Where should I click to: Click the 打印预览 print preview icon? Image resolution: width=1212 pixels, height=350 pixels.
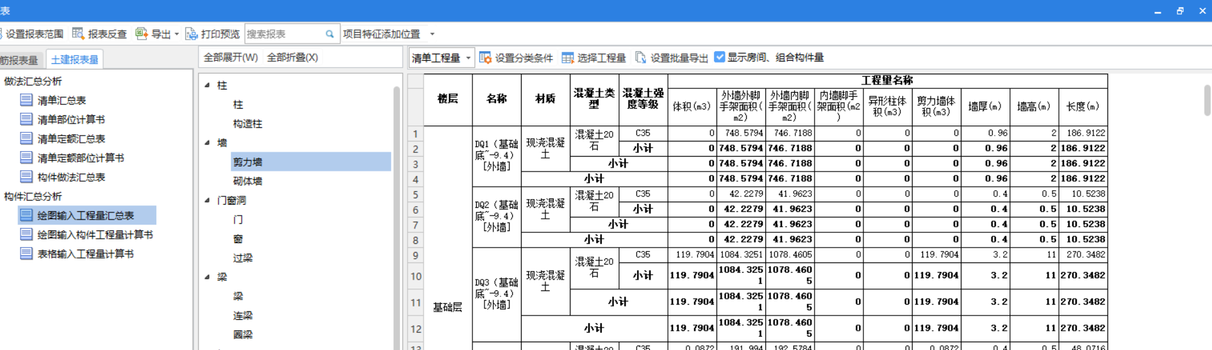(191, 34)
